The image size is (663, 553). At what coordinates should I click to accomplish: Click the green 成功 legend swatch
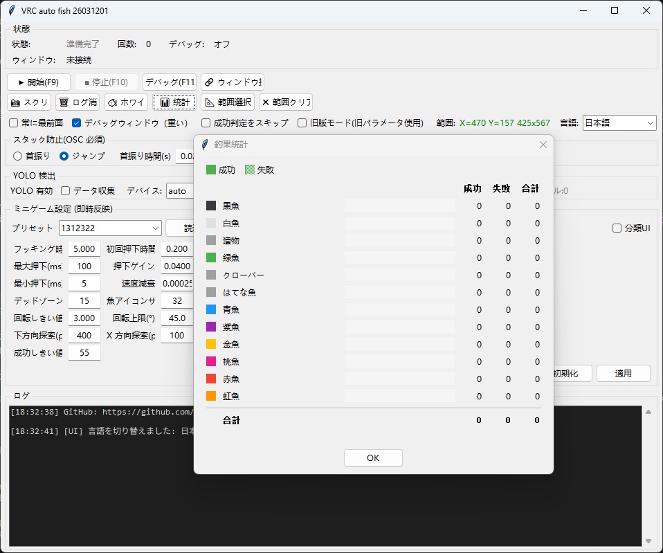(211, 170)
